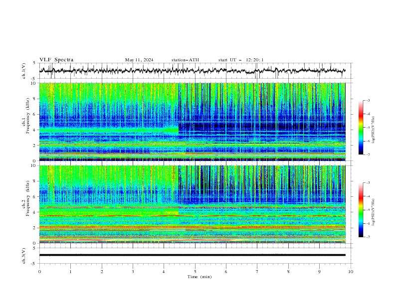The image size is (395, 305).
Task: Click the time axis tick label "10"
Action: click(x=351, y=272)
